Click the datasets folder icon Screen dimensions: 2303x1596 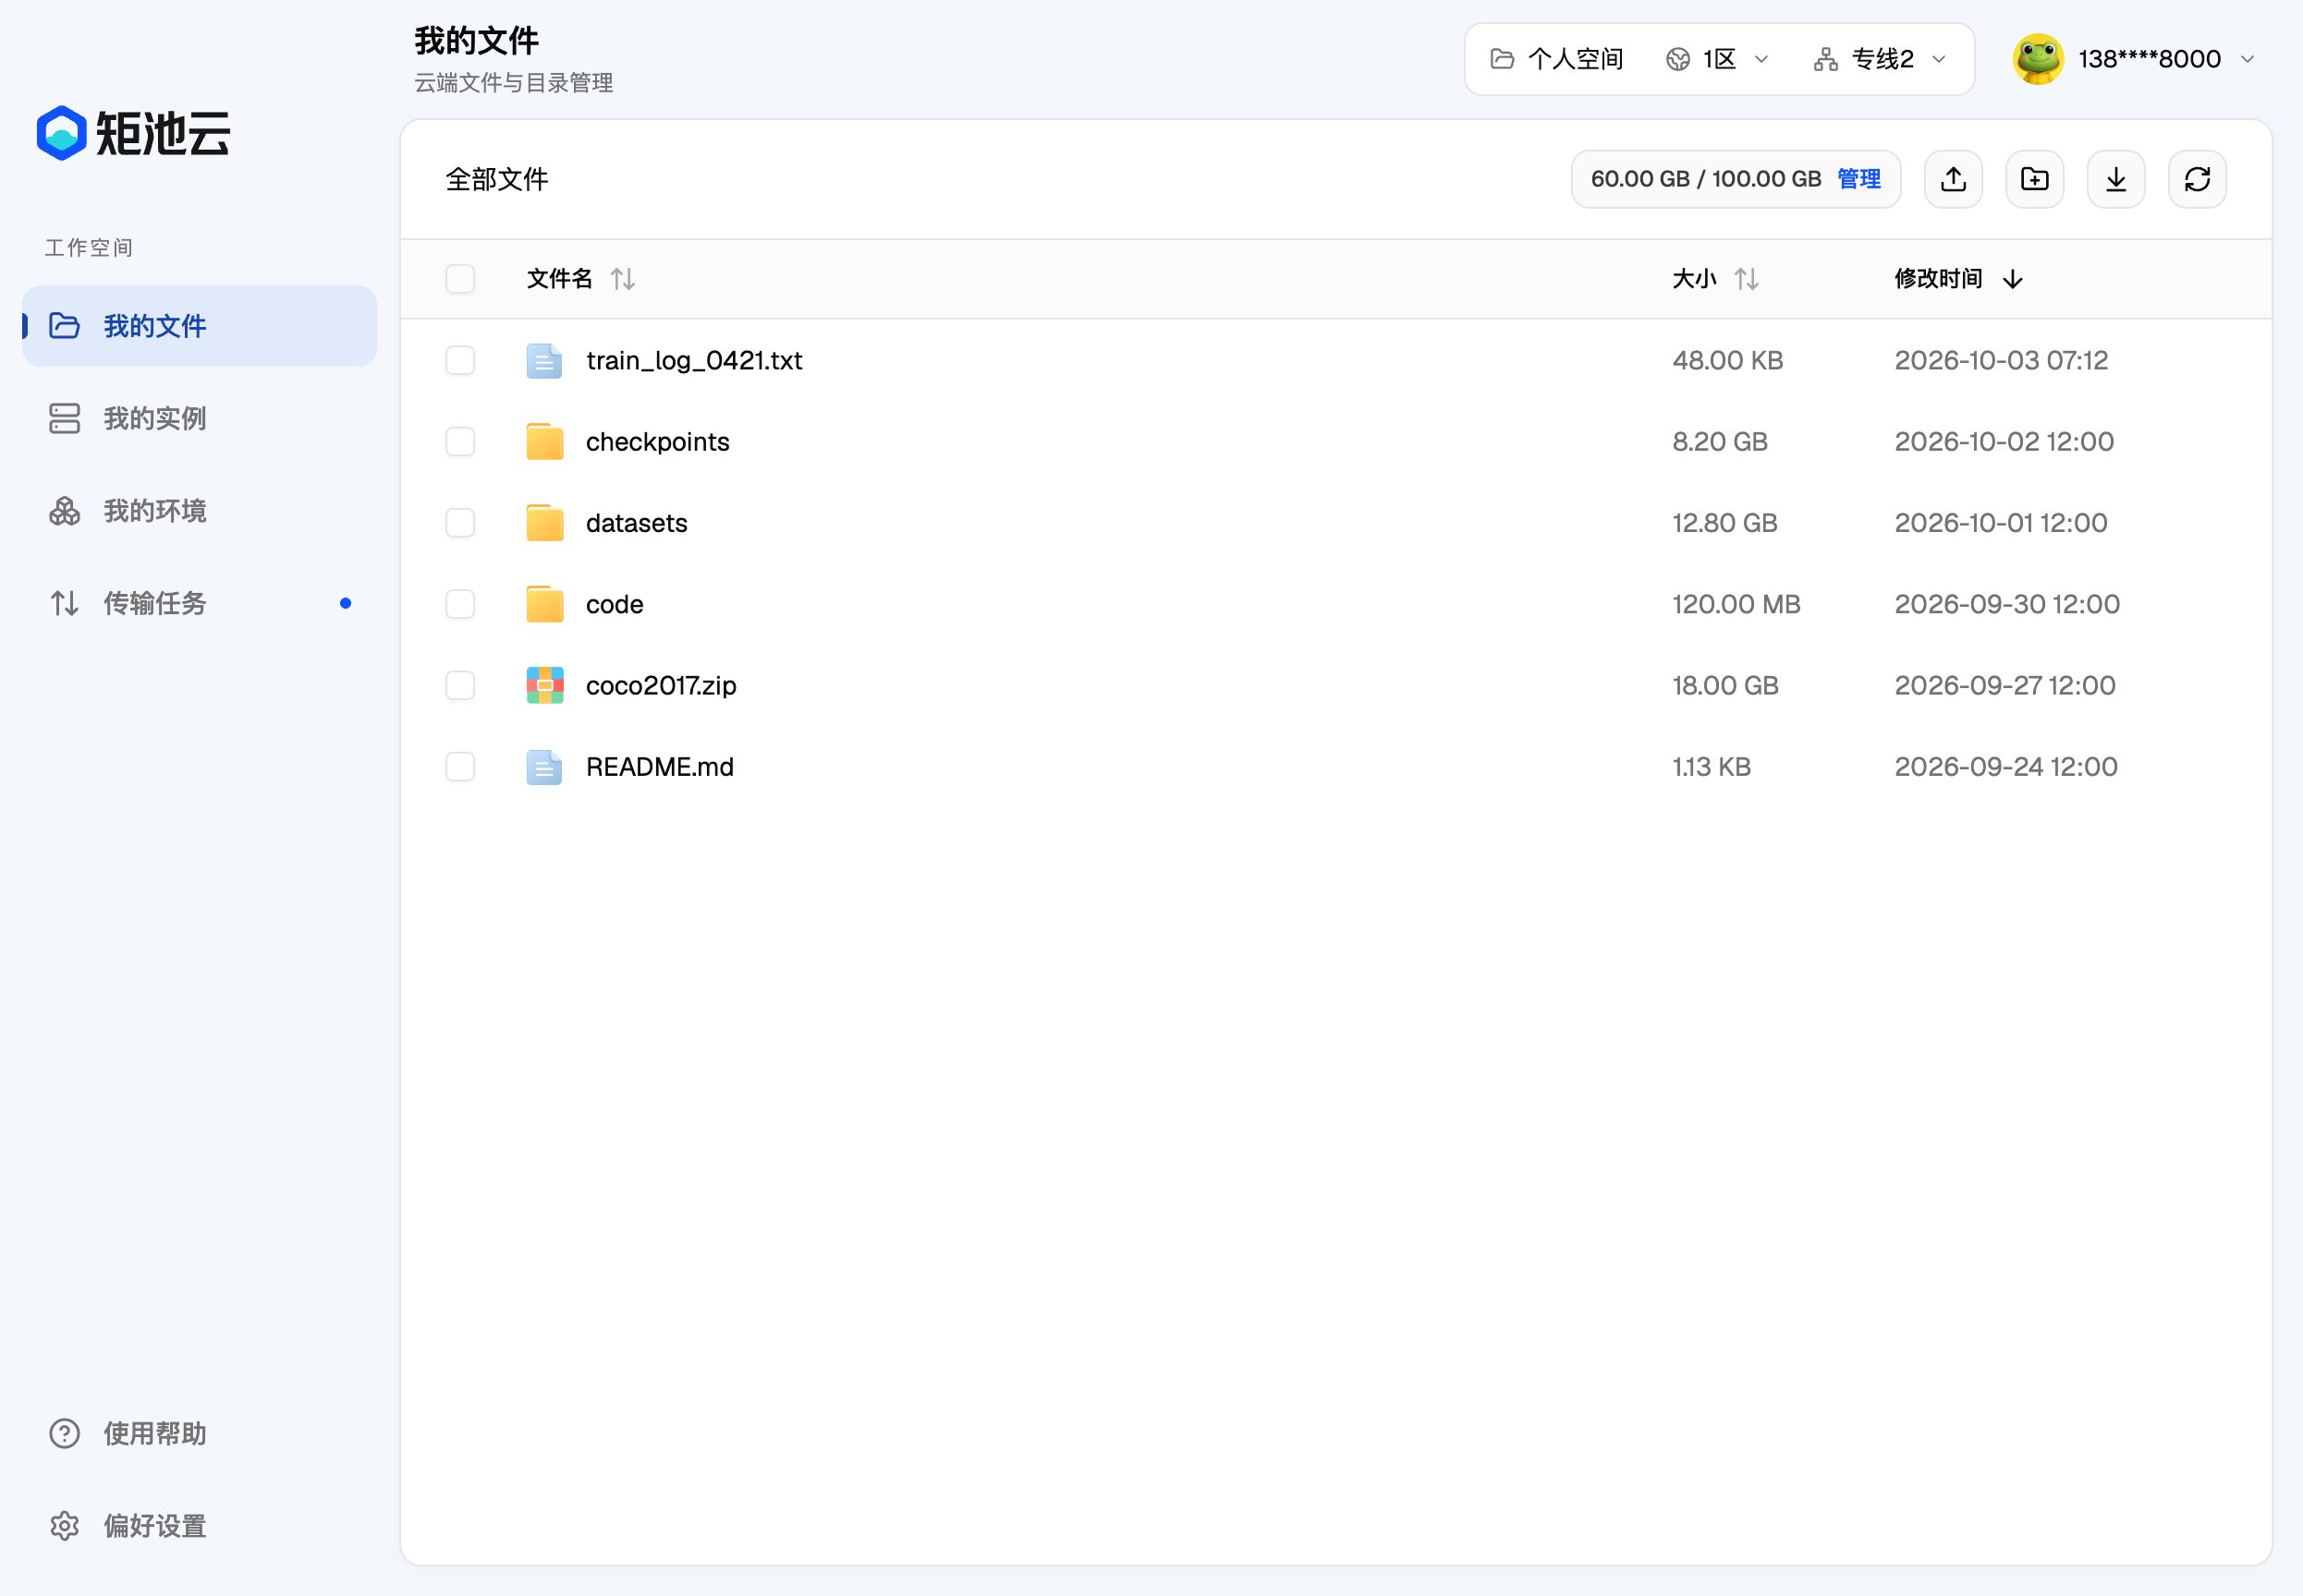click(544, 523)
